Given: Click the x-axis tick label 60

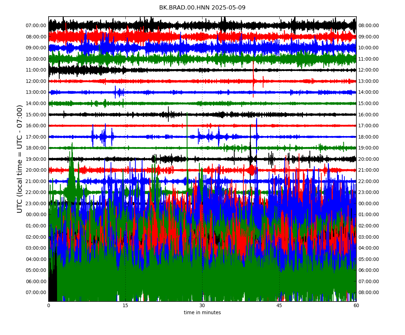Looking at the screenshot, I should pyautogui.click(x=356, y=305).
